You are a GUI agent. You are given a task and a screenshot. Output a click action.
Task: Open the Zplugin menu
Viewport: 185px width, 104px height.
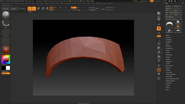click(104, 3)
